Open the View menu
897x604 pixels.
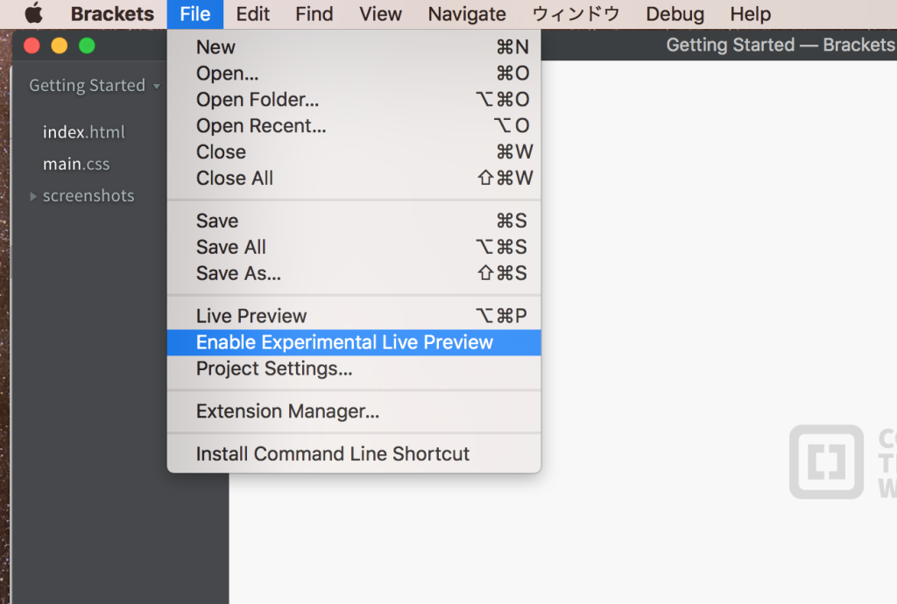pos(380,14)
